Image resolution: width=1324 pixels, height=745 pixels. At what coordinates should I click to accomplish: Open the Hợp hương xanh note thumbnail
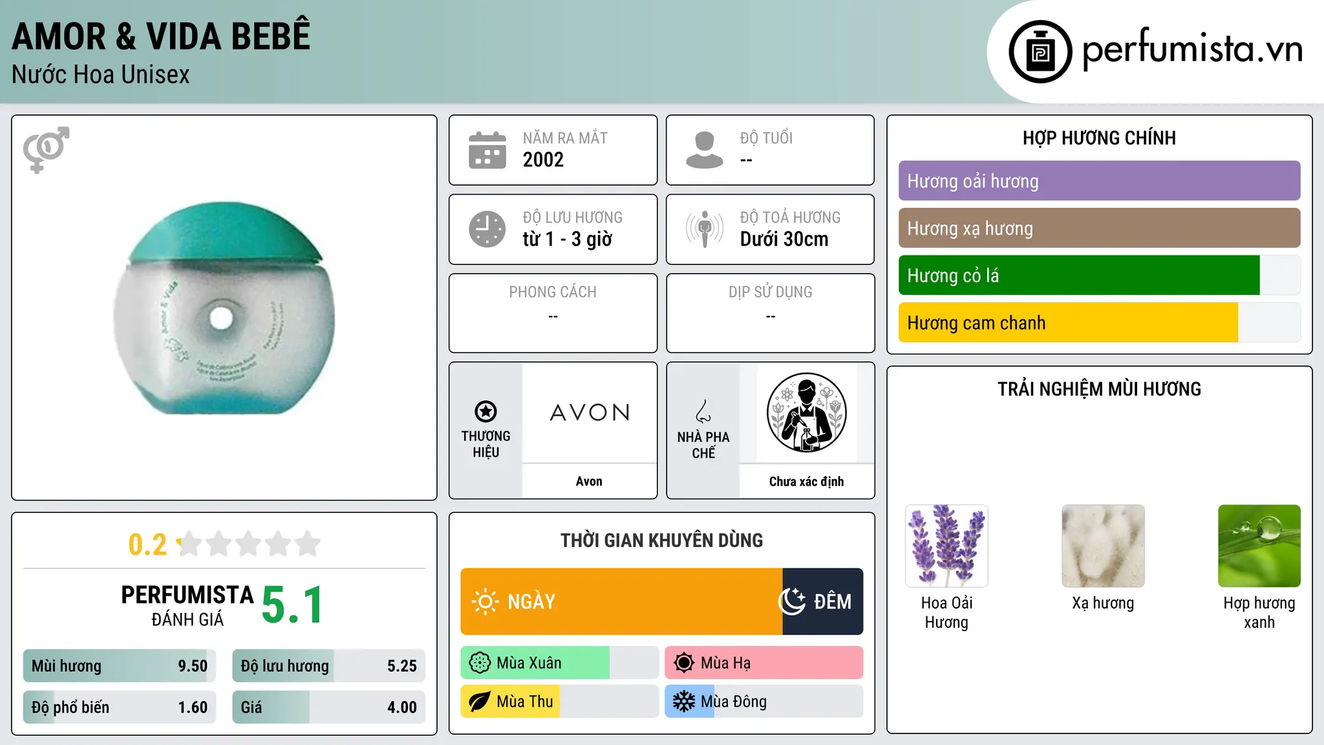(1259, 546)
